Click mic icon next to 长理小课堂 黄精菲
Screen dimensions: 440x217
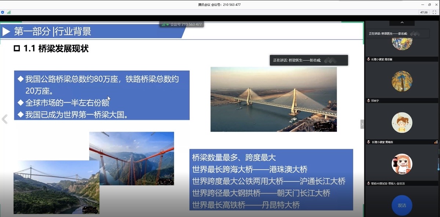click(x=368, y=142)
